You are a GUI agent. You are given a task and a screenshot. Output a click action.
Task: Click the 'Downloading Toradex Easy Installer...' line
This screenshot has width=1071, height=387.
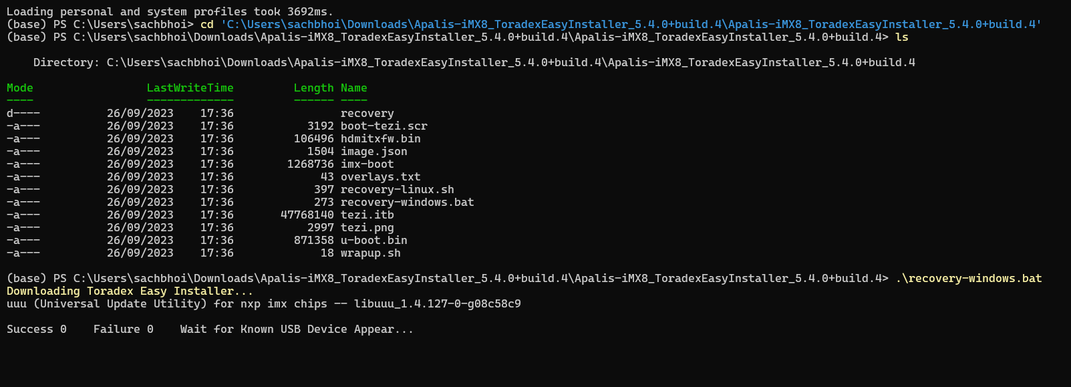[130, 291]
